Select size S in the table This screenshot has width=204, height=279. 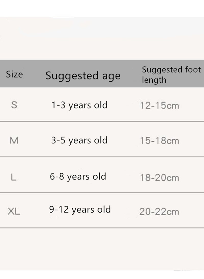(14, 105)
